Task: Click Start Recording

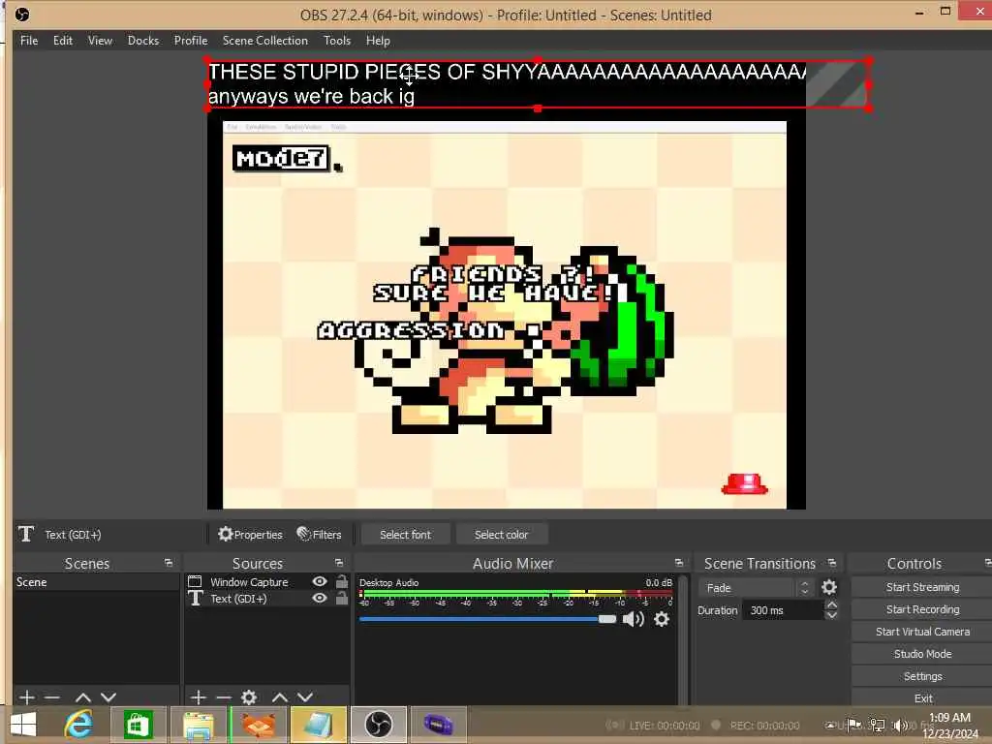Action: coord(922,609)
